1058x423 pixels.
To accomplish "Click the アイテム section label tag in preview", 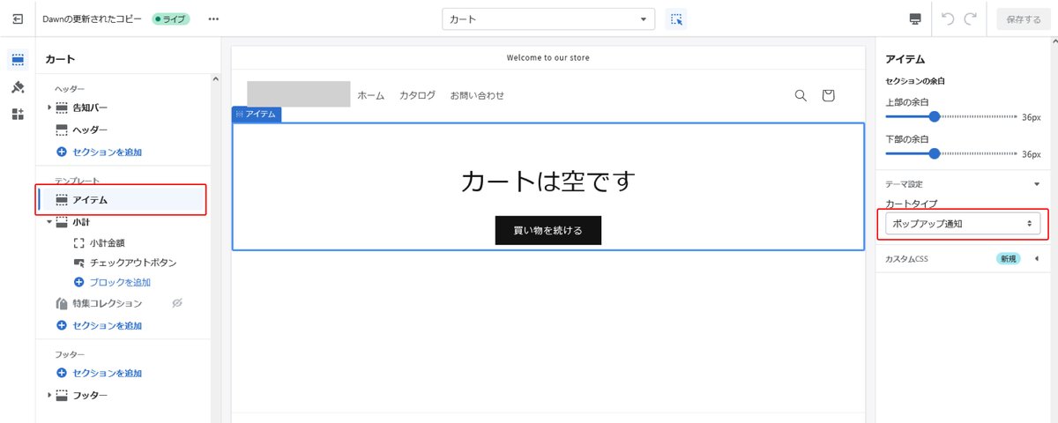I will click(x=257, y=114).
